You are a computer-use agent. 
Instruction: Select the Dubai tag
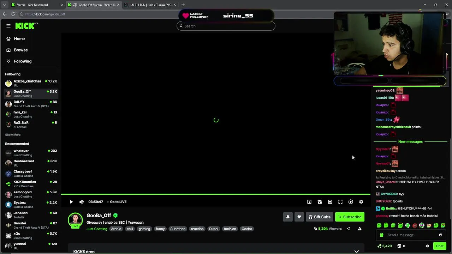pos(214,229)
